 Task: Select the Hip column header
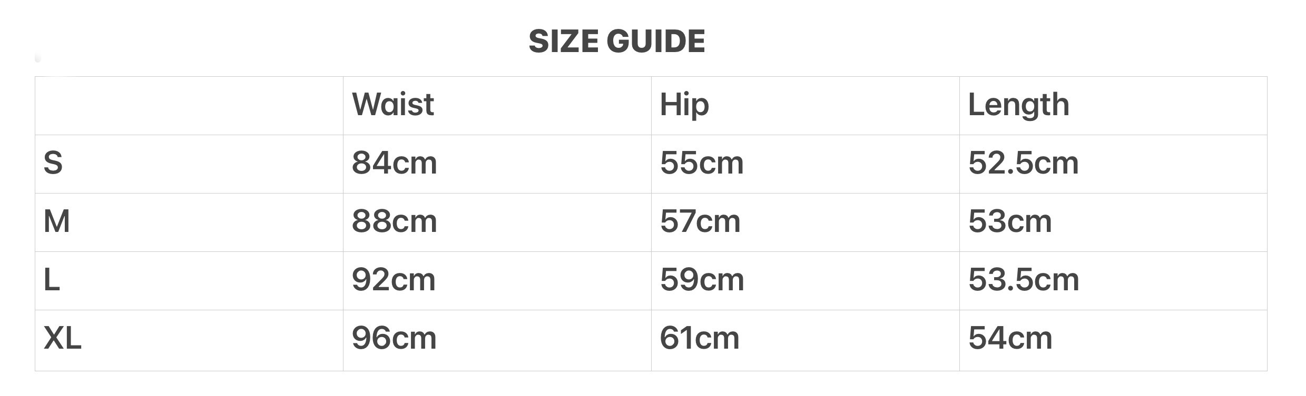tap(684, 104)
